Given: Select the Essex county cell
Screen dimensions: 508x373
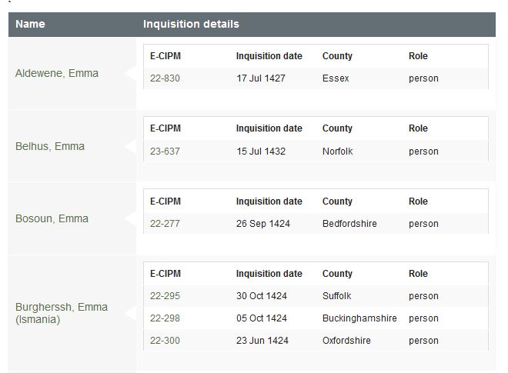Looking at the screenshot, I should pyautogui.click(x=336, y=78).
